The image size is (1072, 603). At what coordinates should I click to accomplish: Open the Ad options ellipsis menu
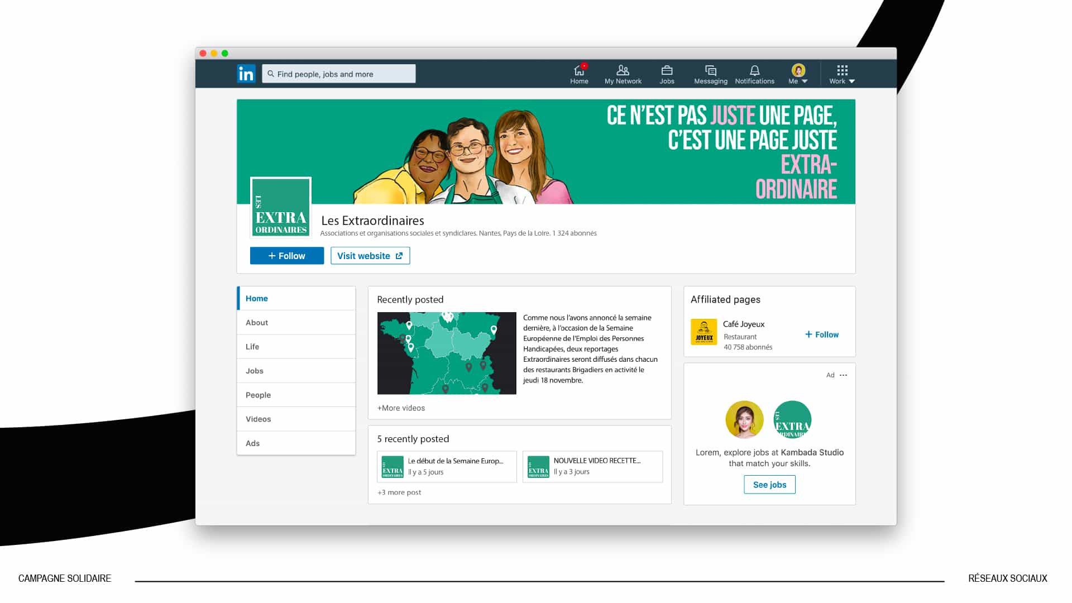(843, 375)
